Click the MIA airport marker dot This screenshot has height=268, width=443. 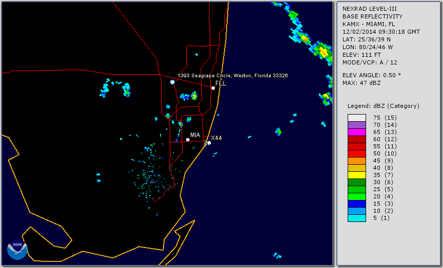pyautogui.click(x=188, y=140)
